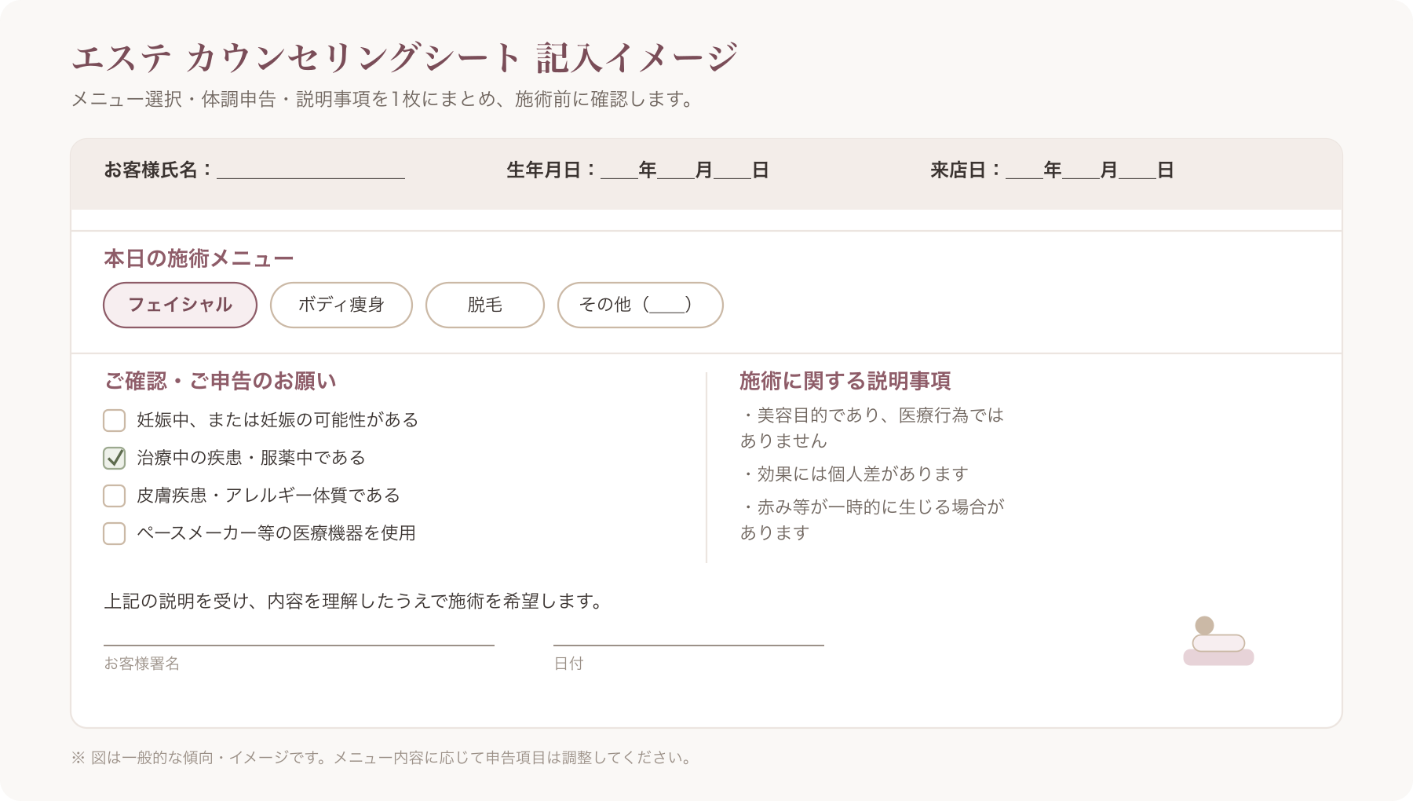Click the consent sentence 上記の説明を受け
Viewport: 1413px width, 801px height.
point(354,601)
